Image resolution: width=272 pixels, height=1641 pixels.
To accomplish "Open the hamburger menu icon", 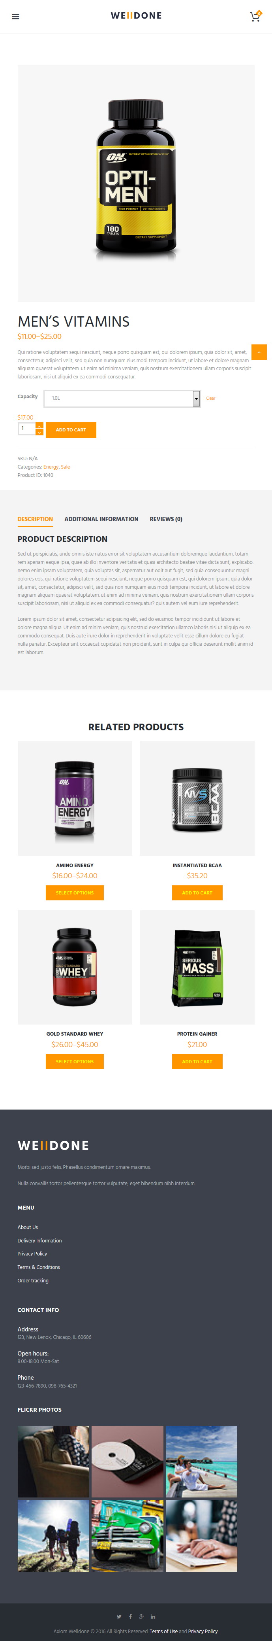I will click(15, 17).
